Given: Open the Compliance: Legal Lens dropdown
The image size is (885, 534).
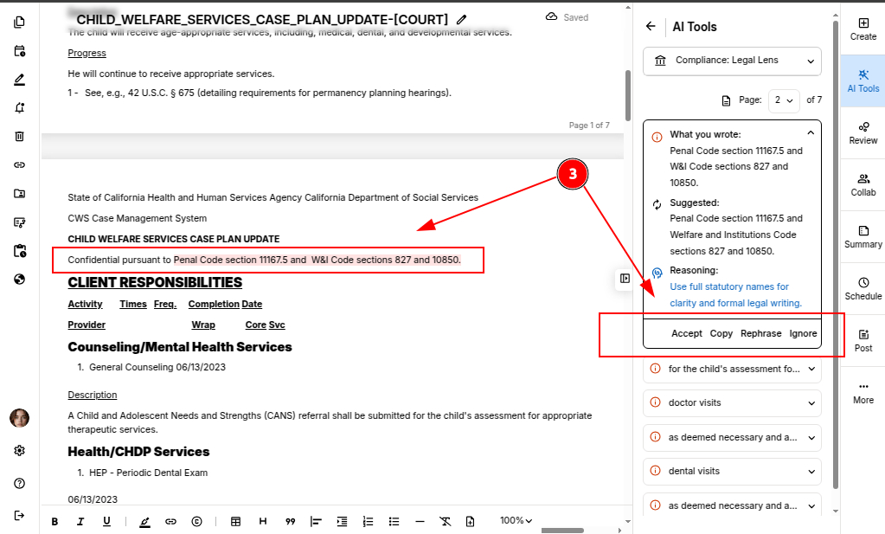Looking at the screenshot, I should tap(732, 61).
